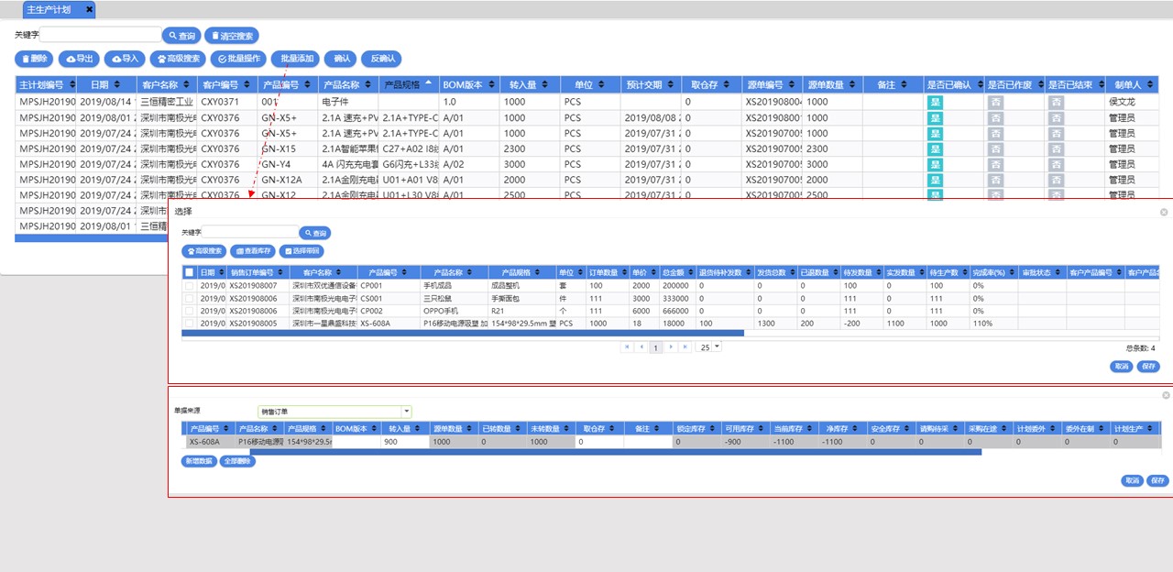1173x572 pixels.
Task: Click 保存 in the 选择 dialog
Action: [1149, 366]
